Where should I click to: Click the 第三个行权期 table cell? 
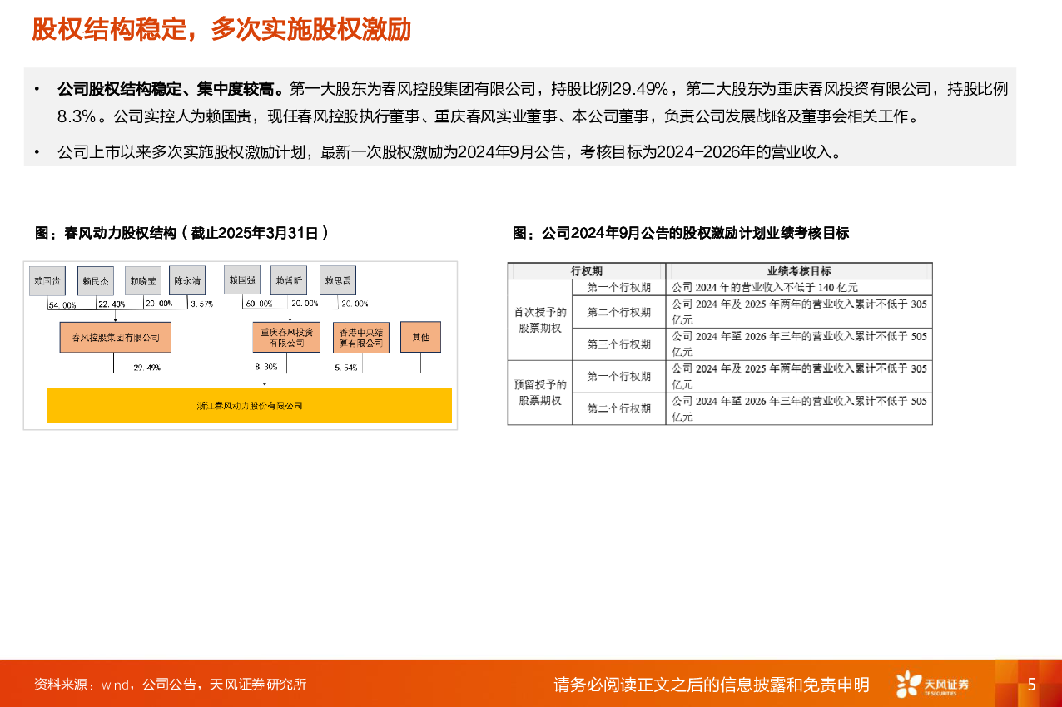tap(619, 344)
